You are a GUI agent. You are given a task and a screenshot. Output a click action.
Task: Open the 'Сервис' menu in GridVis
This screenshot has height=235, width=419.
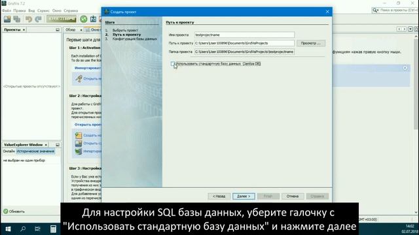pyautogui.click(x=43, y=10)
